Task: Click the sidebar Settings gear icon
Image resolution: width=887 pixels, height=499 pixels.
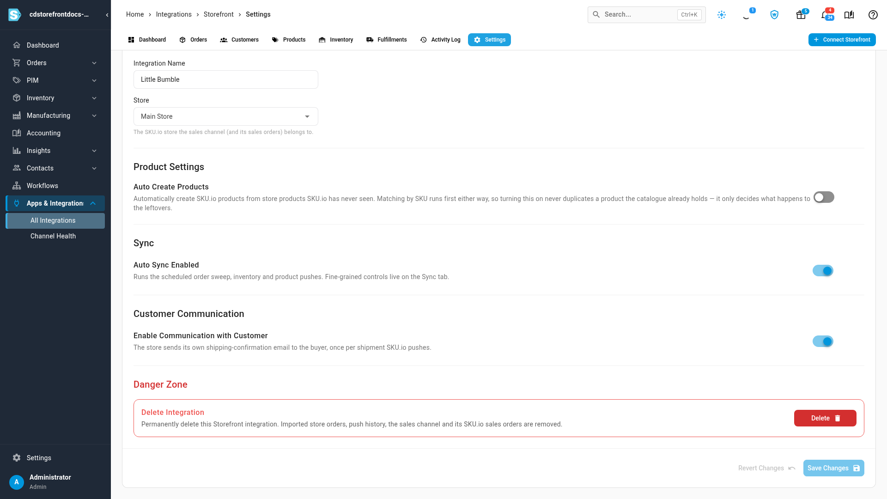Action: coord(17,458)
